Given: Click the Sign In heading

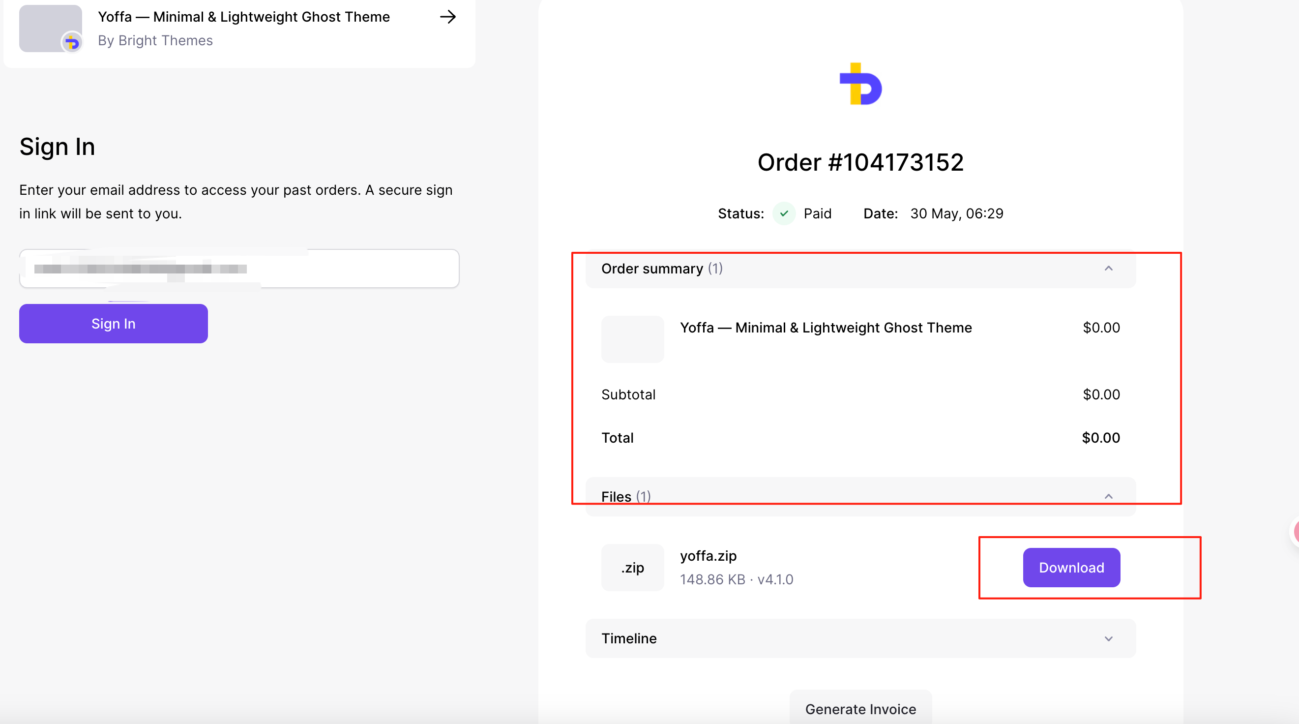Looking at the screenshot, I should 57,147.
